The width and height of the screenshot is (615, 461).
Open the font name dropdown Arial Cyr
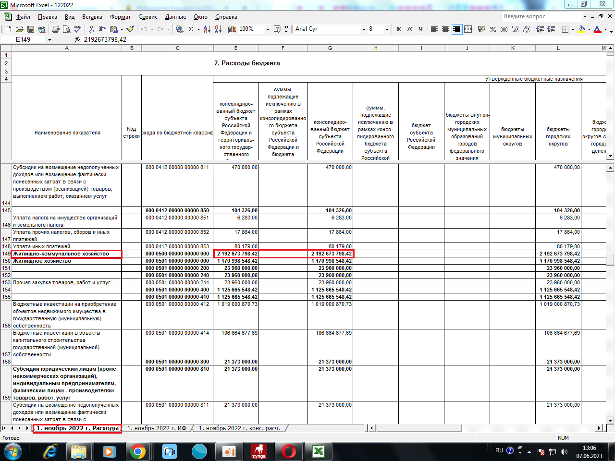[x=364, y=29]
